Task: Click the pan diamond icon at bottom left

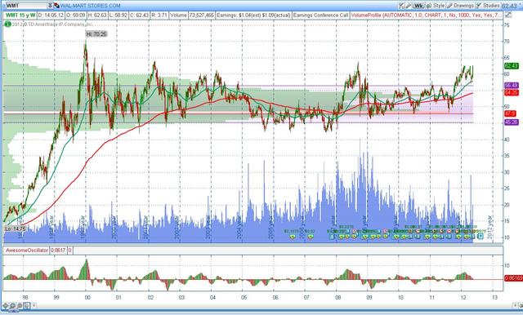Action: click(x=6, y=305)
